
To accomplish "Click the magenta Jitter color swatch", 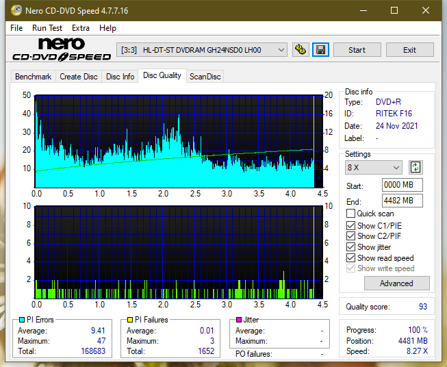I will 239,320.
